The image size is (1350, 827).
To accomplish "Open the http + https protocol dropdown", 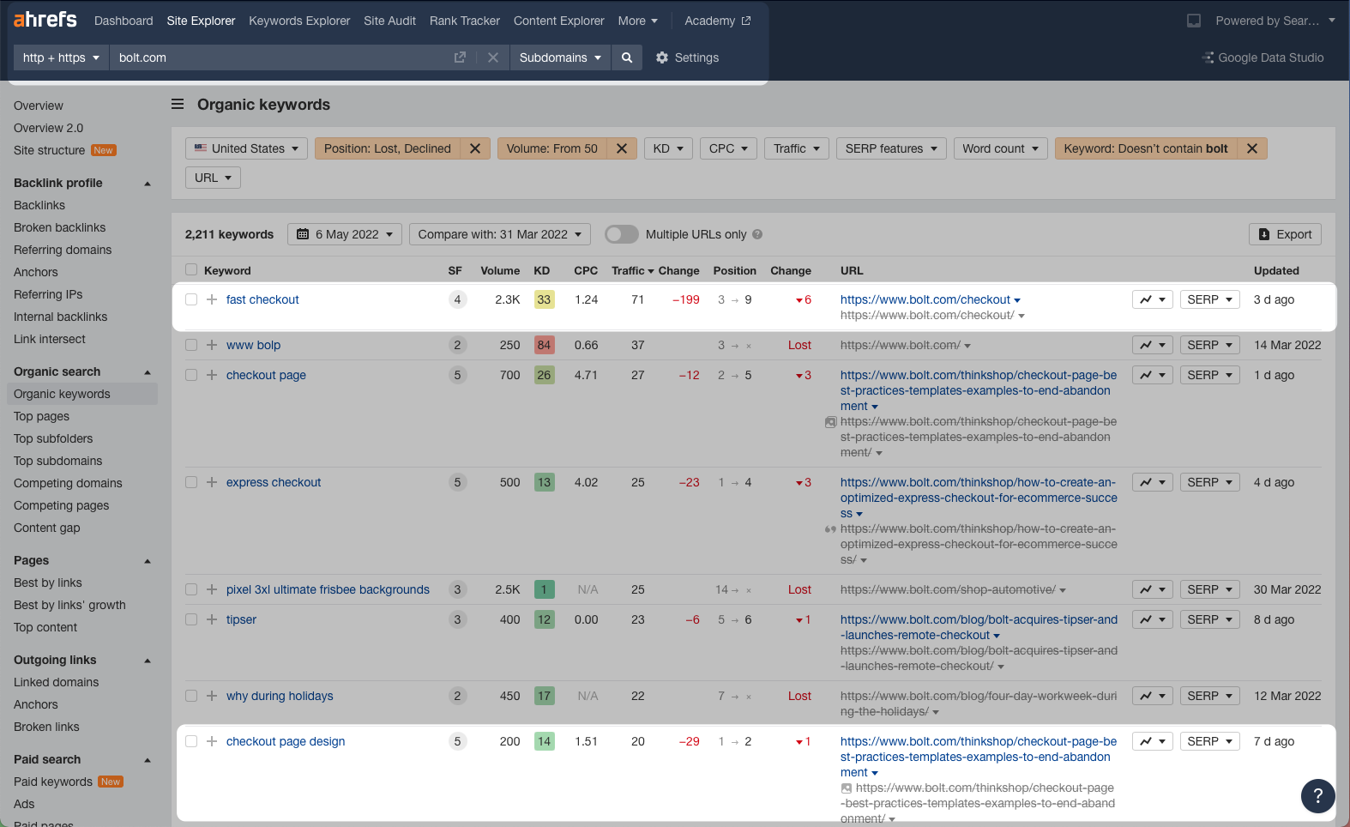I will click(61, 57).
